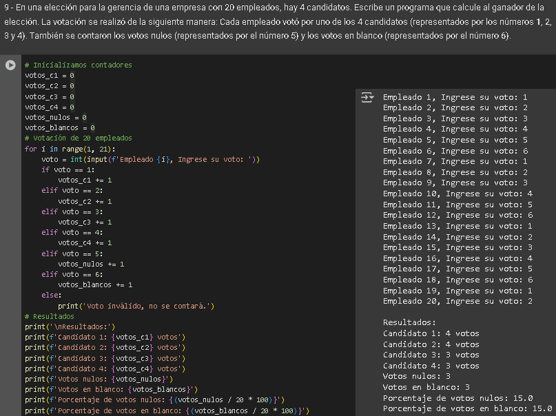556x416 pixels.
Task: Click output line 'Empleado 1, Ingrese su voto: 1'
Action: tap(455, 97)
